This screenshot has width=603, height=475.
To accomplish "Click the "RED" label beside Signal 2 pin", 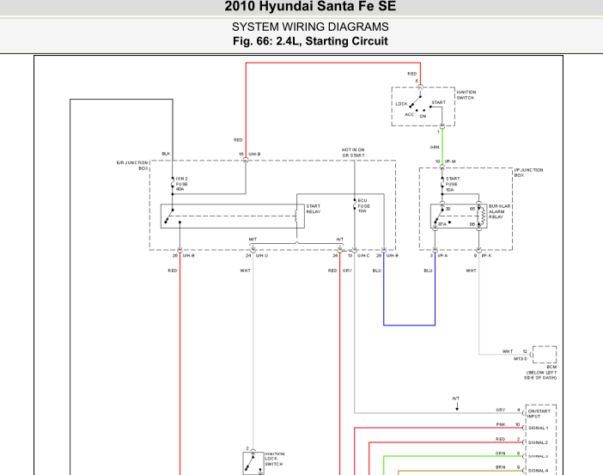I will tap(500, 439).
